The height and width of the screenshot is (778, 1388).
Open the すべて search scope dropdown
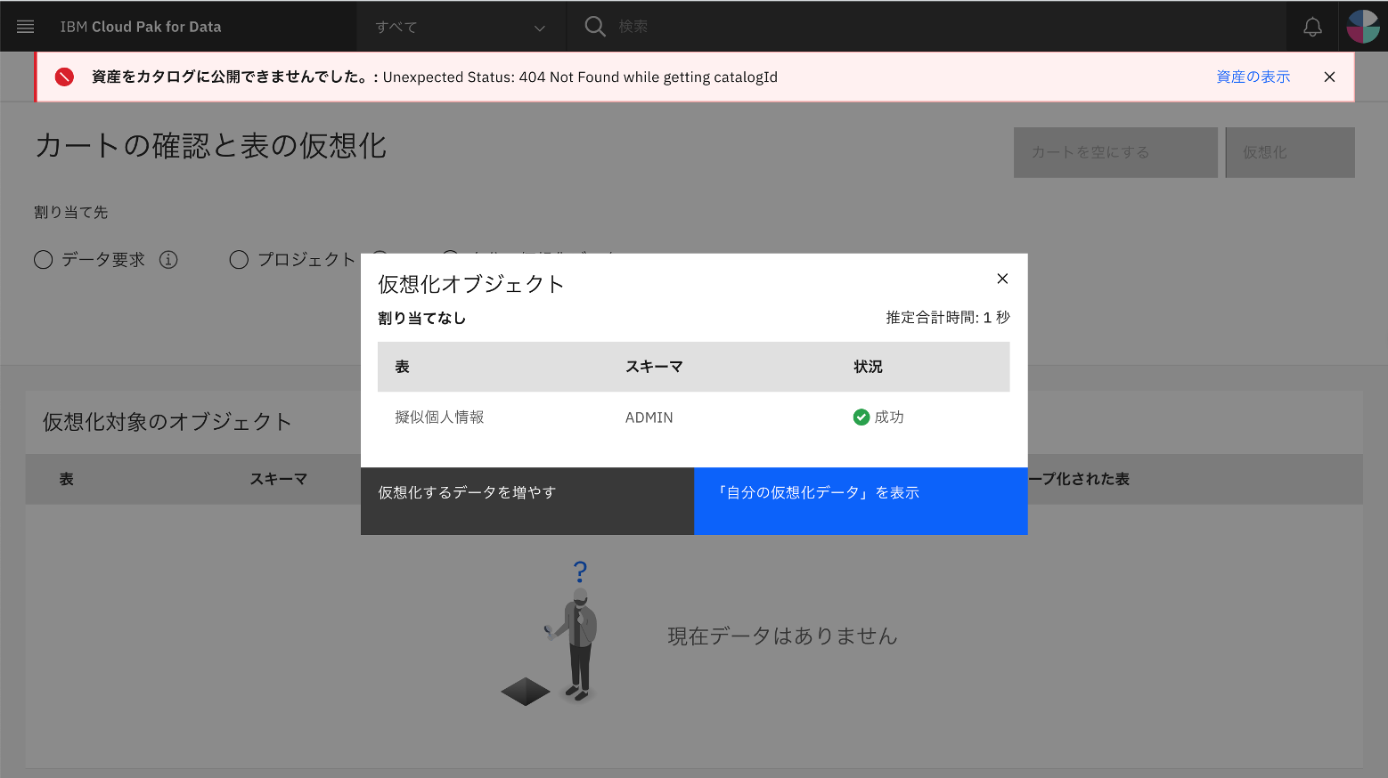tap(460, 27)
